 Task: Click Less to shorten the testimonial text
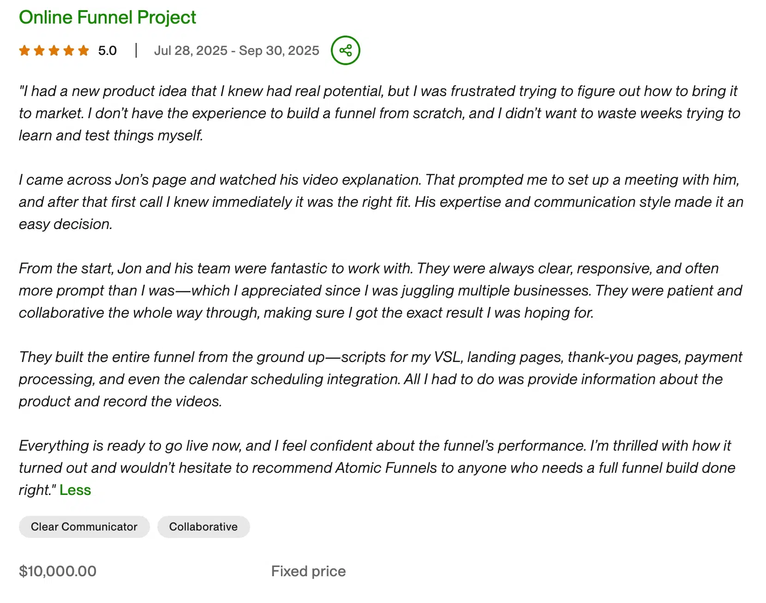point(75,490)
